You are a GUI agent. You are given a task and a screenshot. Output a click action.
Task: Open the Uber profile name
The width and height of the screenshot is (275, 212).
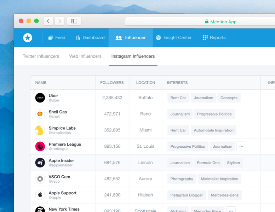(x=53, y=96)
